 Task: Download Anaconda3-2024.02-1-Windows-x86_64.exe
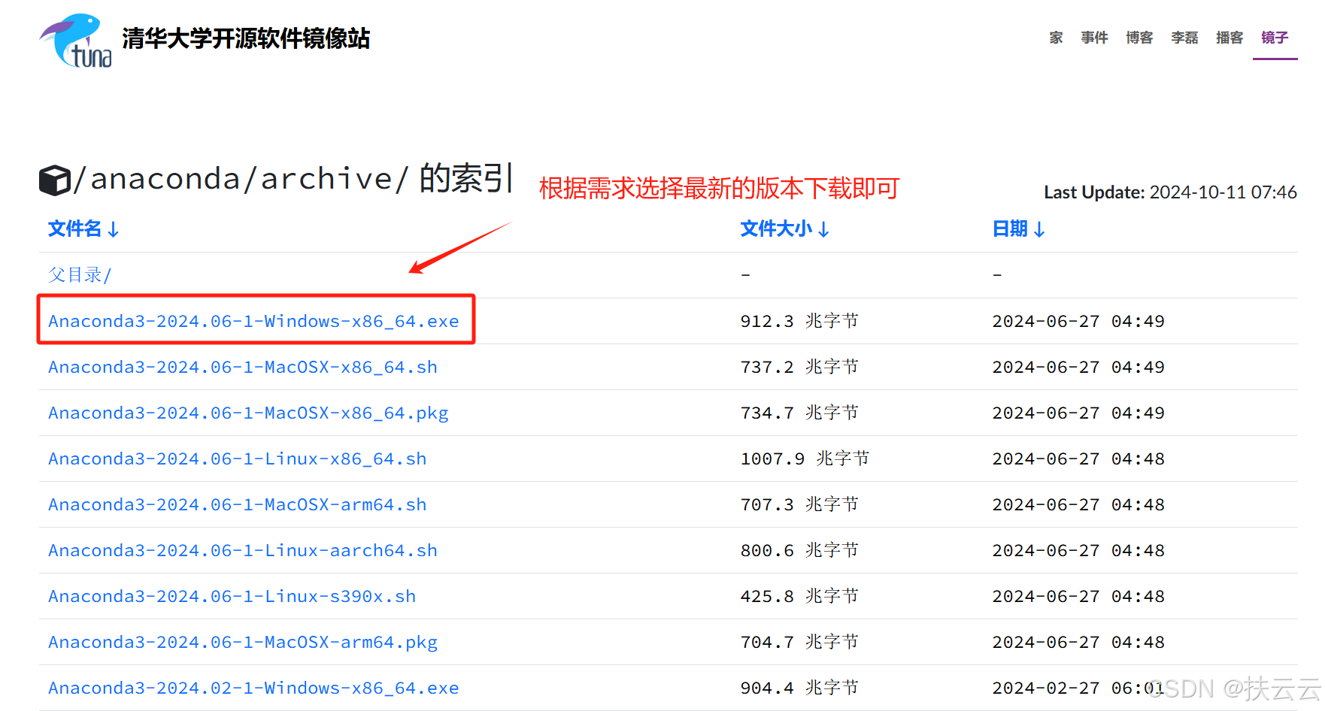(x=253, y=688)
